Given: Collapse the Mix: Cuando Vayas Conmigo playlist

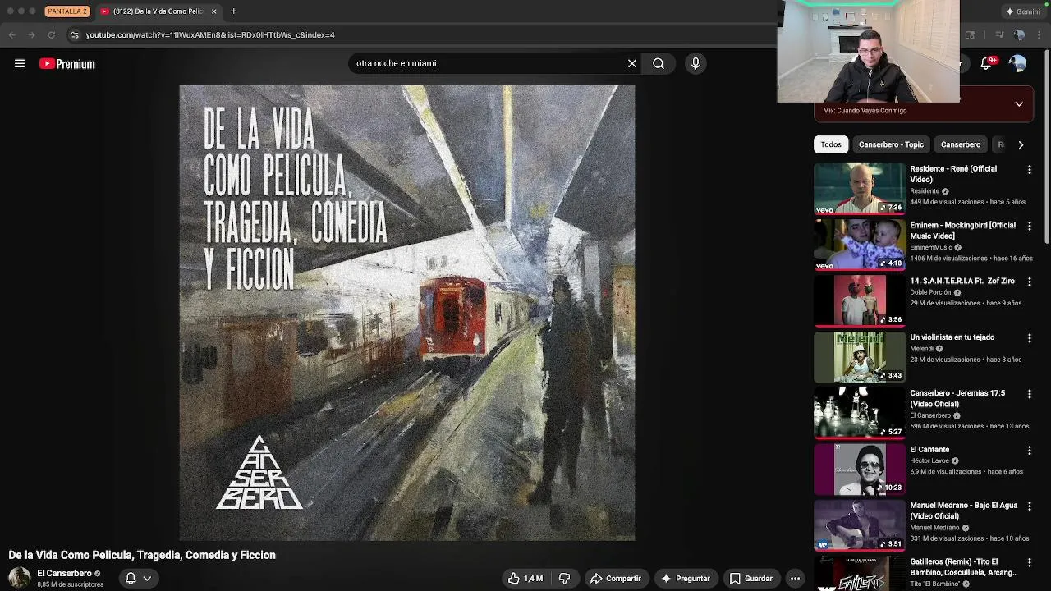Looking at the screenshot, I should tap(1019, 104).
